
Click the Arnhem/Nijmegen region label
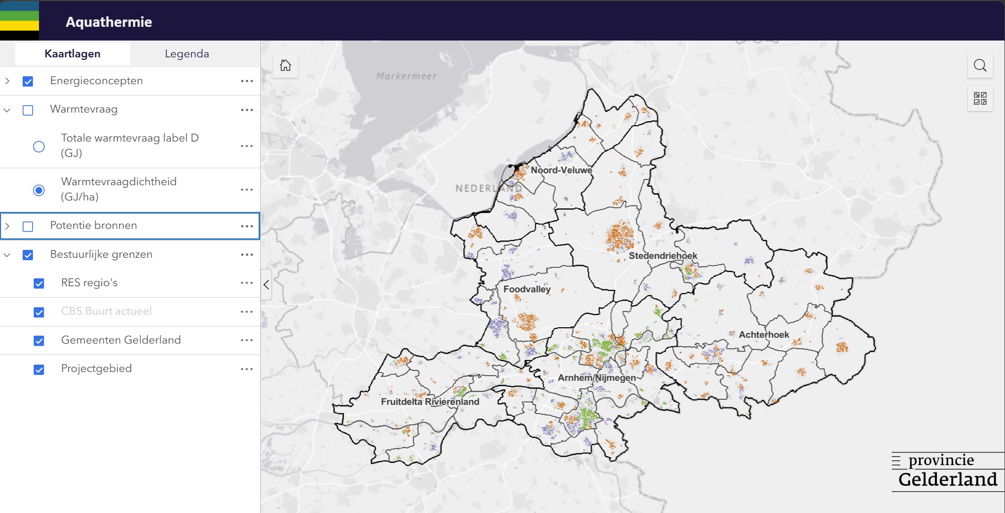pos(597,378)
